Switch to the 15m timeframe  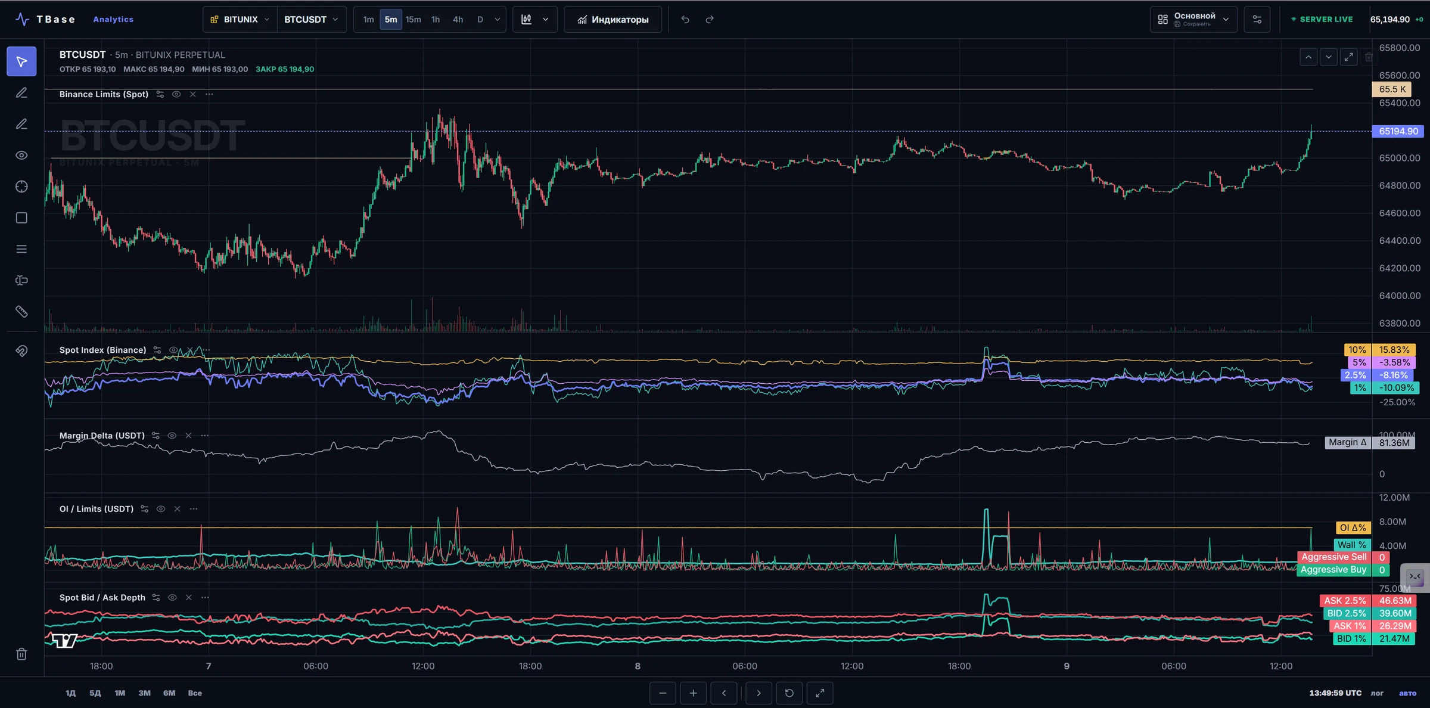(x=414, y=20)
